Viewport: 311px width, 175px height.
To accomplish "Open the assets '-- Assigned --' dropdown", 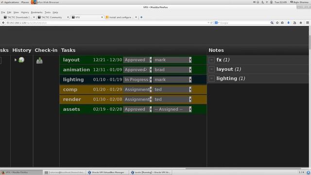I will coord(173,109).
